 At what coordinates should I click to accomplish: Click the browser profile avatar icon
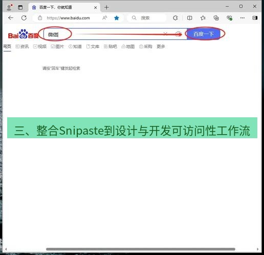pyautogui.click(x=9, y=8)
